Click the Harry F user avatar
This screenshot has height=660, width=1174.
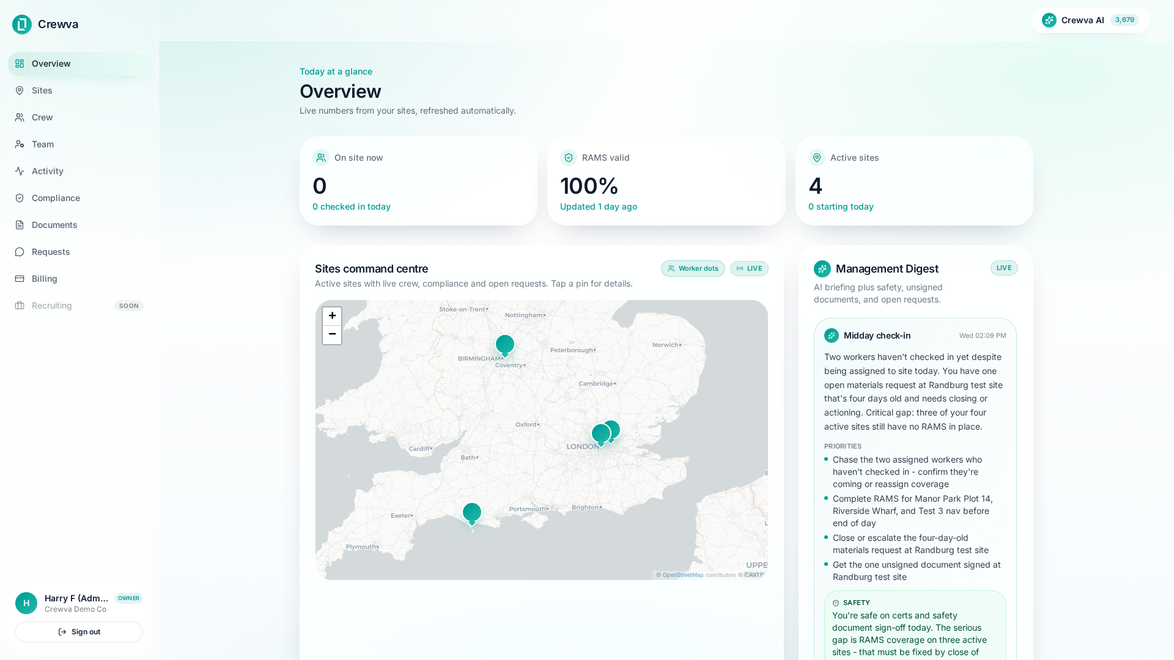click(x=26, y=603)
